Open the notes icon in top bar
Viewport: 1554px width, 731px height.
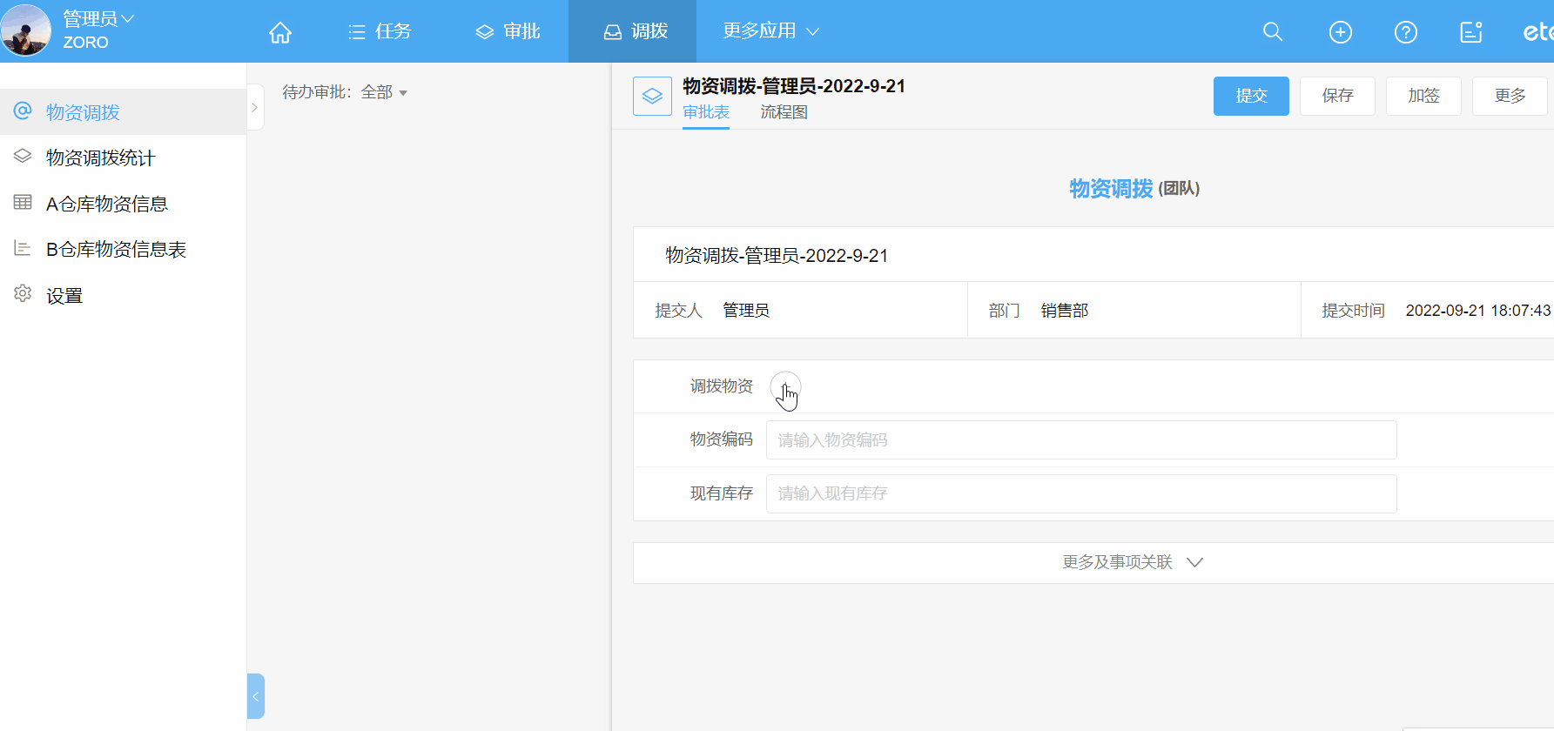[1471, 32]
